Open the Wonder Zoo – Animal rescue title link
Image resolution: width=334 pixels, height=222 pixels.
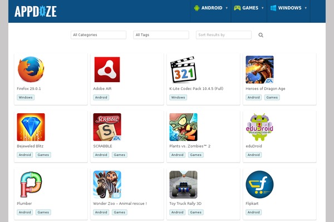click(x=120, y=204)
